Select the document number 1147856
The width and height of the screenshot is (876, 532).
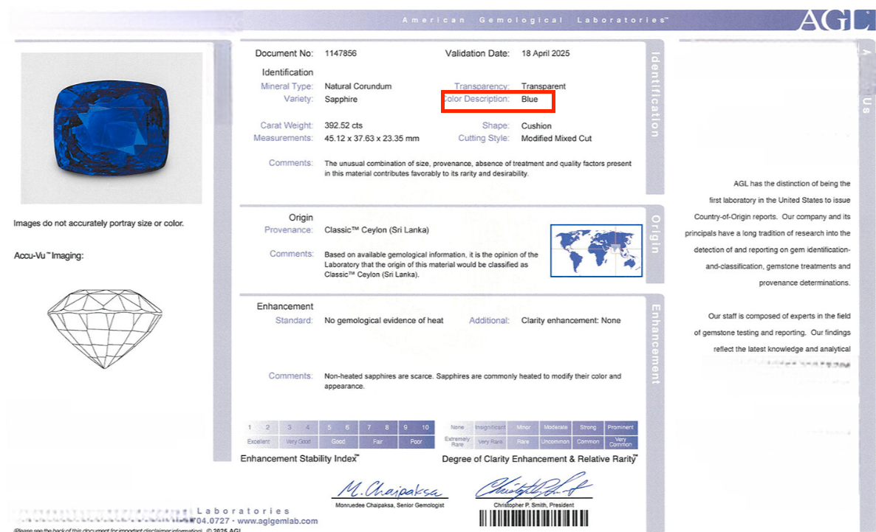pyautogui.click(x=341, y=54)
